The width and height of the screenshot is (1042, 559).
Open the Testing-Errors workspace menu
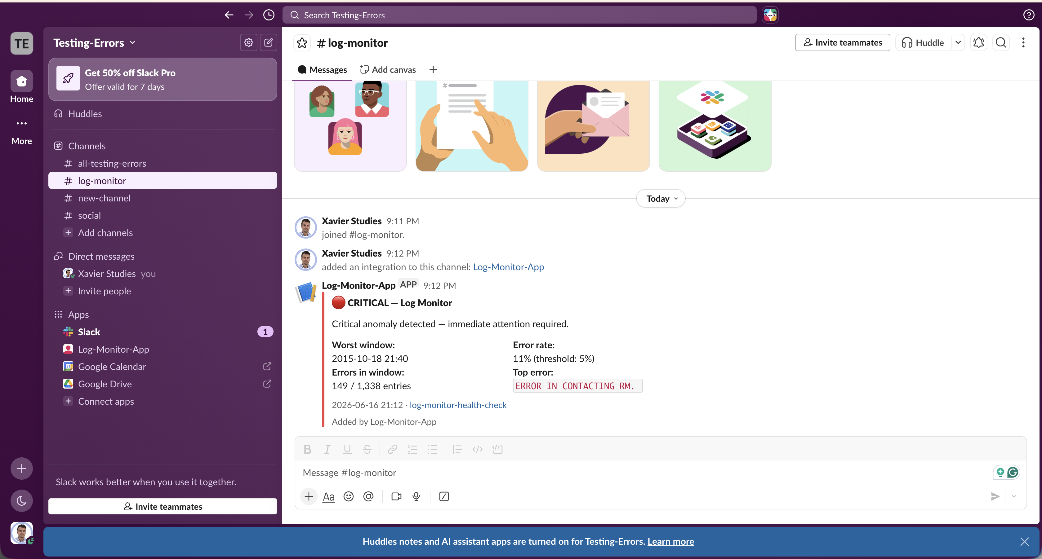point(94,42)
